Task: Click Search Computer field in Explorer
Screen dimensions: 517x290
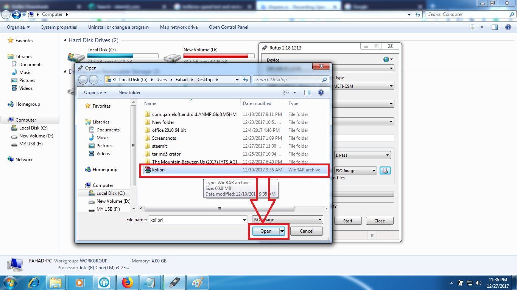Action: tap(470, 14)
